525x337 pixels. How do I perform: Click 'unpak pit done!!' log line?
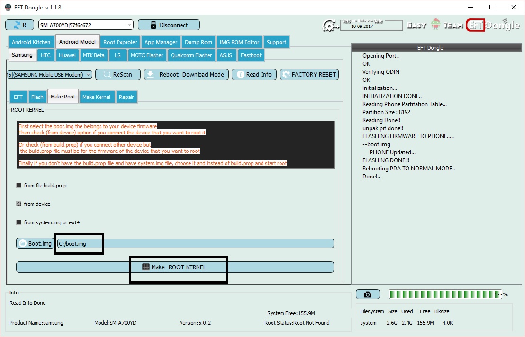[383, 128]
